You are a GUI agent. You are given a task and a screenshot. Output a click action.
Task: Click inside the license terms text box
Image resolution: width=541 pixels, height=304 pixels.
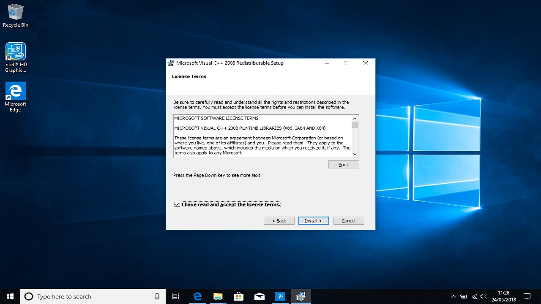pos(262,136)
